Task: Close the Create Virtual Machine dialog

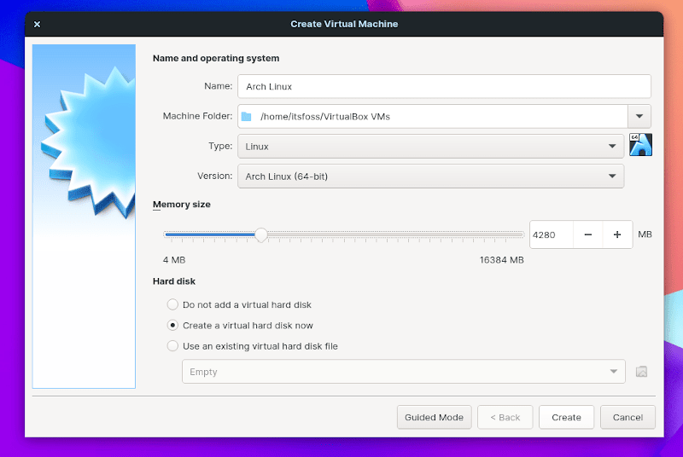Action: click(37, 24)
